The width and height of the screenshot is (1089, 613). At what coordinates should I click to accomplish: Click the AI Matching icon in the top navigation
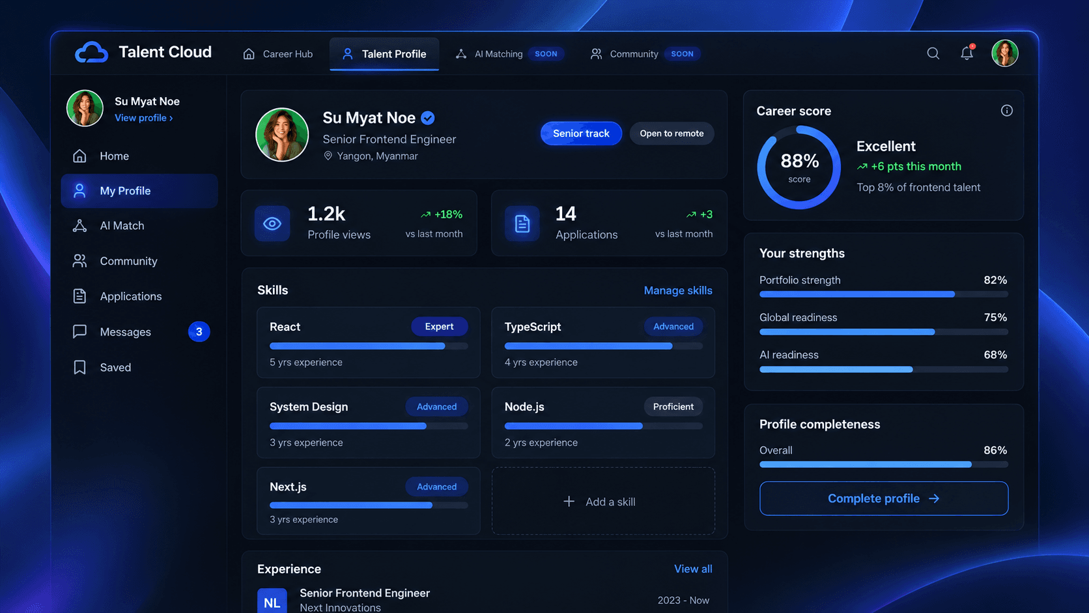(x=461, y=54)
